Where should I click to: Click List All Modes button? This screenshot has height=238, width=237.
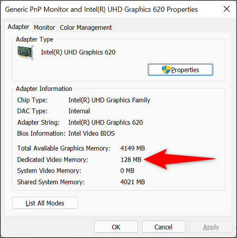(45, 203)
